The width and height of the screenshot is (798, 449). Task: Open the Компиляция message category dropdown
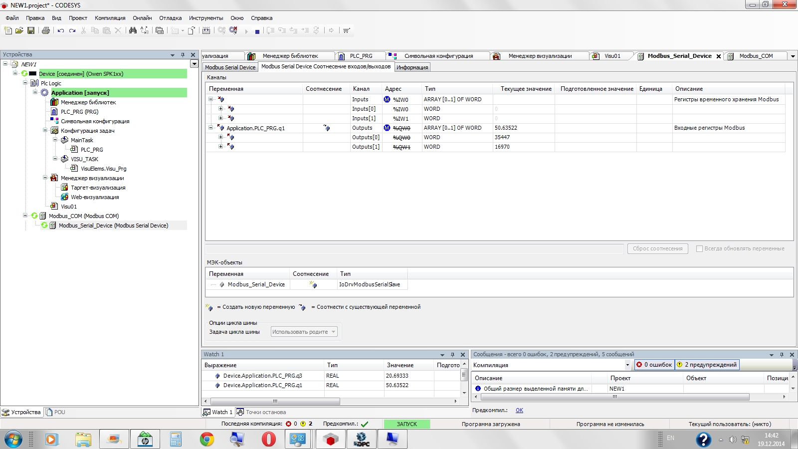tap(627, 365)
